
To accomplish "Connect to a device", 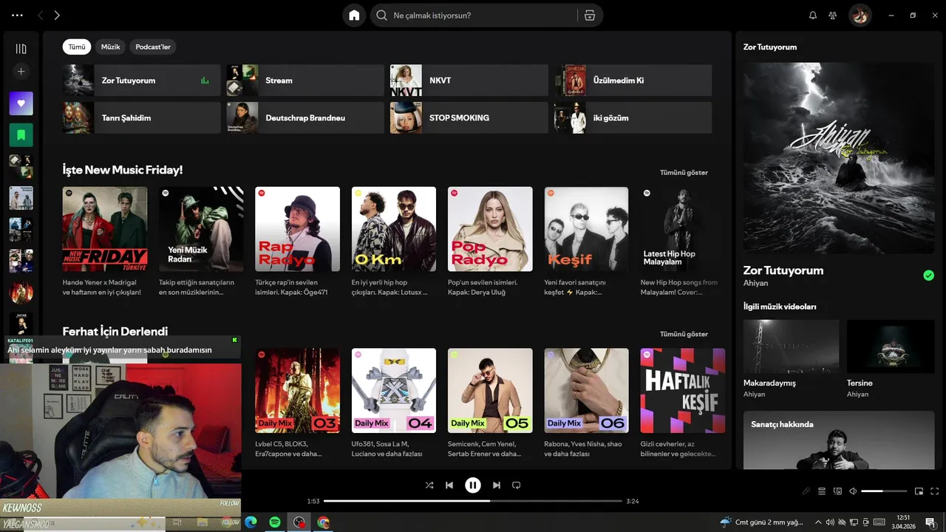I will click(837, 491).
